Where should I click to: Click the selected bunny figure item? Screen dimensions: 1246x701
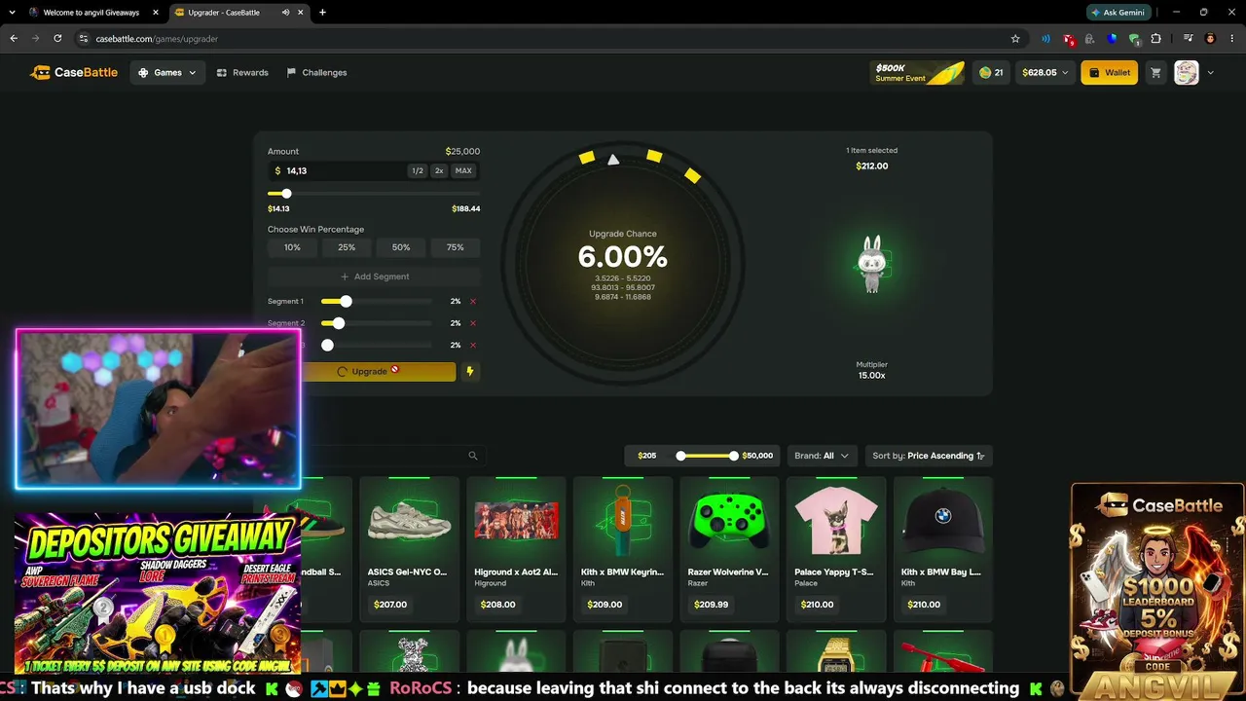pos(872,264)
